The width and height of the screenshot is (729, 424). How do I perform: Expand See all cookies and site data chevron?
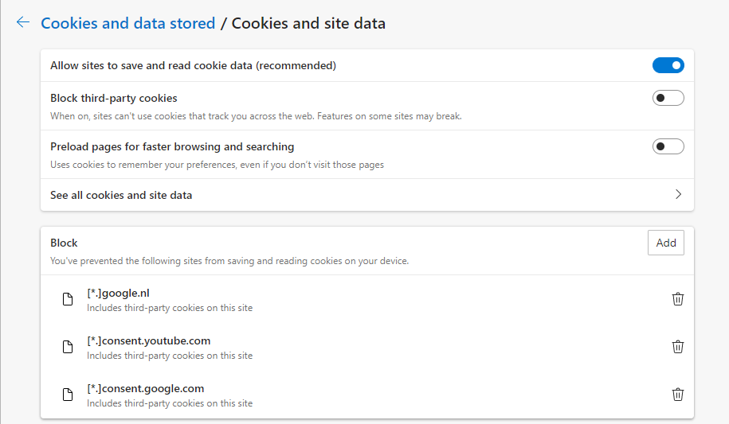click(678, 195)
